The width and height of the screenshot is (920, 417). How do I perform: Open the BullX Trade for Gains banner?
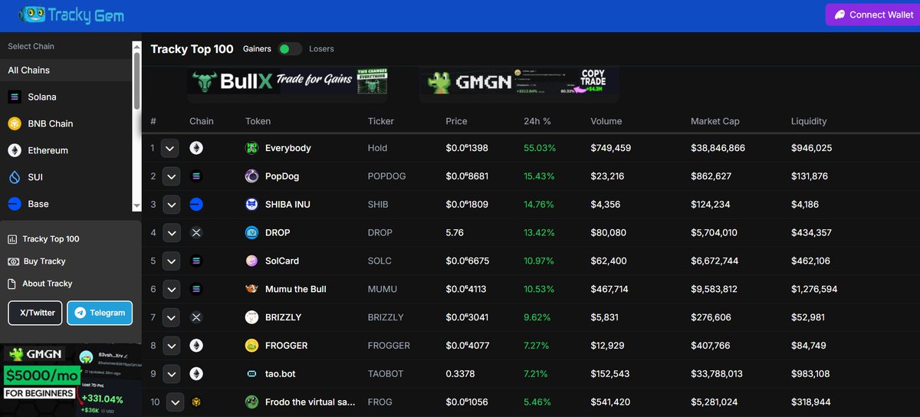tap(287, 82)
